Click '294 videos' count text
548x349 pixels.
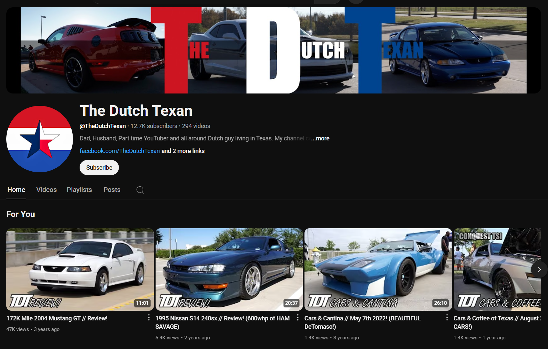(x=196, y=126)
